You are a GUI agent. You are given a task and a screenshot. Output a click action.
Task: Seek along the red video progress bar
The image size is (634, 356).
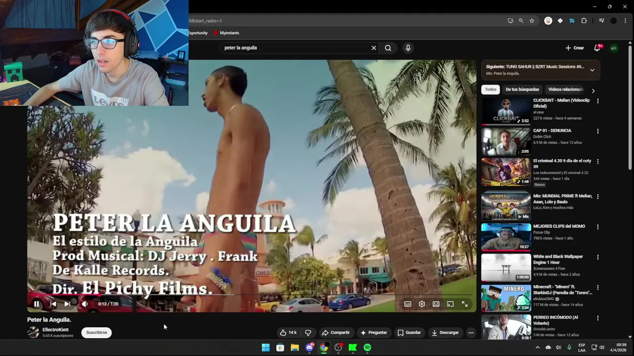click(252, 295)
